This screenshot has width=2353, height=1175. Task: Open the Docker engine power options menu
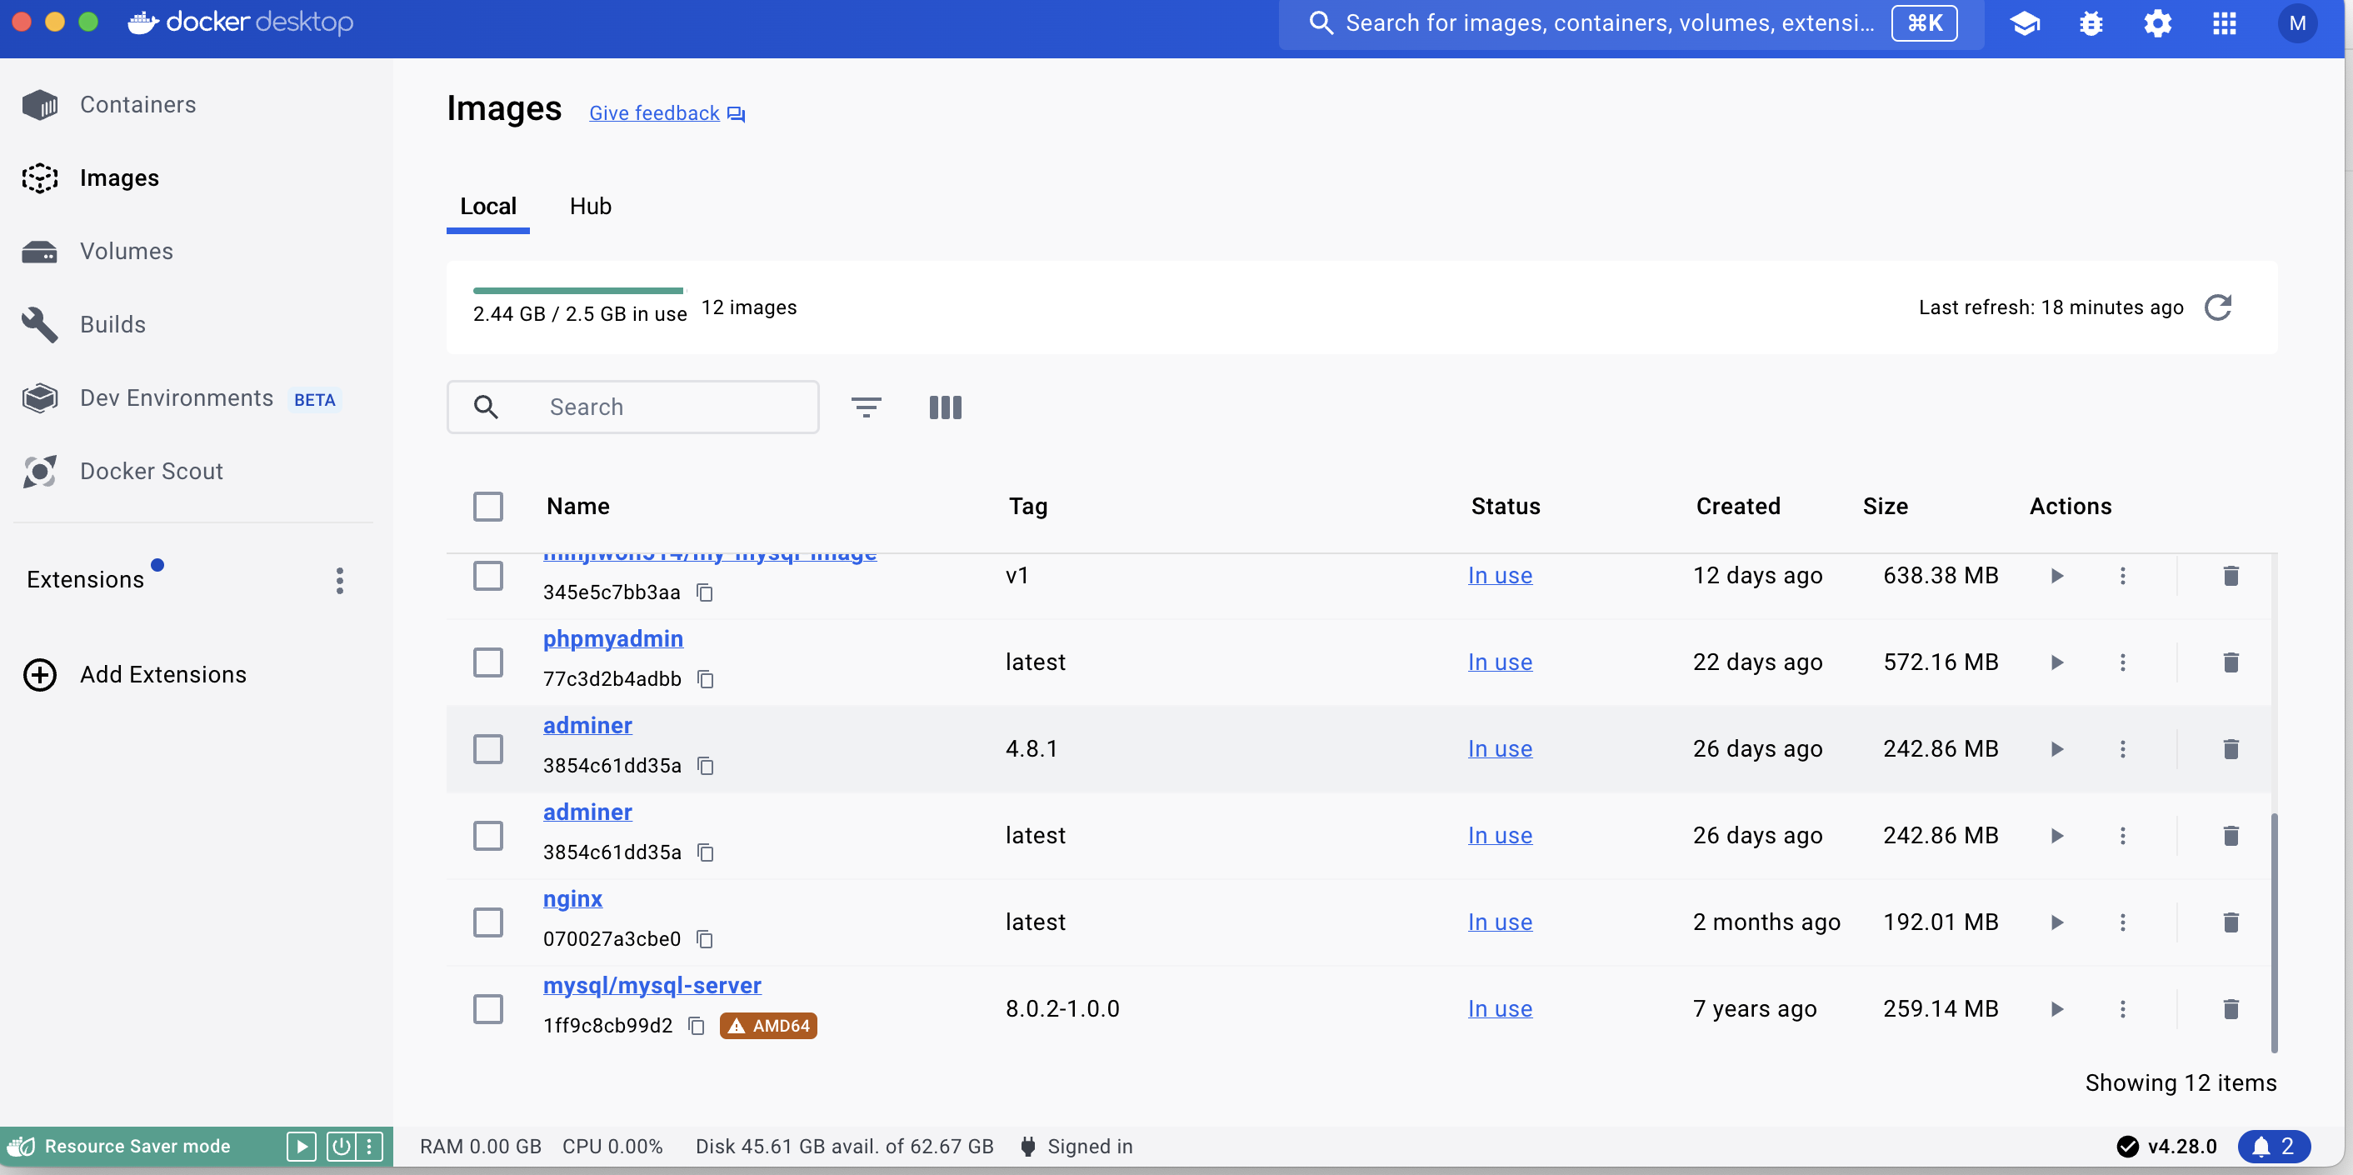coord(369,1146)
